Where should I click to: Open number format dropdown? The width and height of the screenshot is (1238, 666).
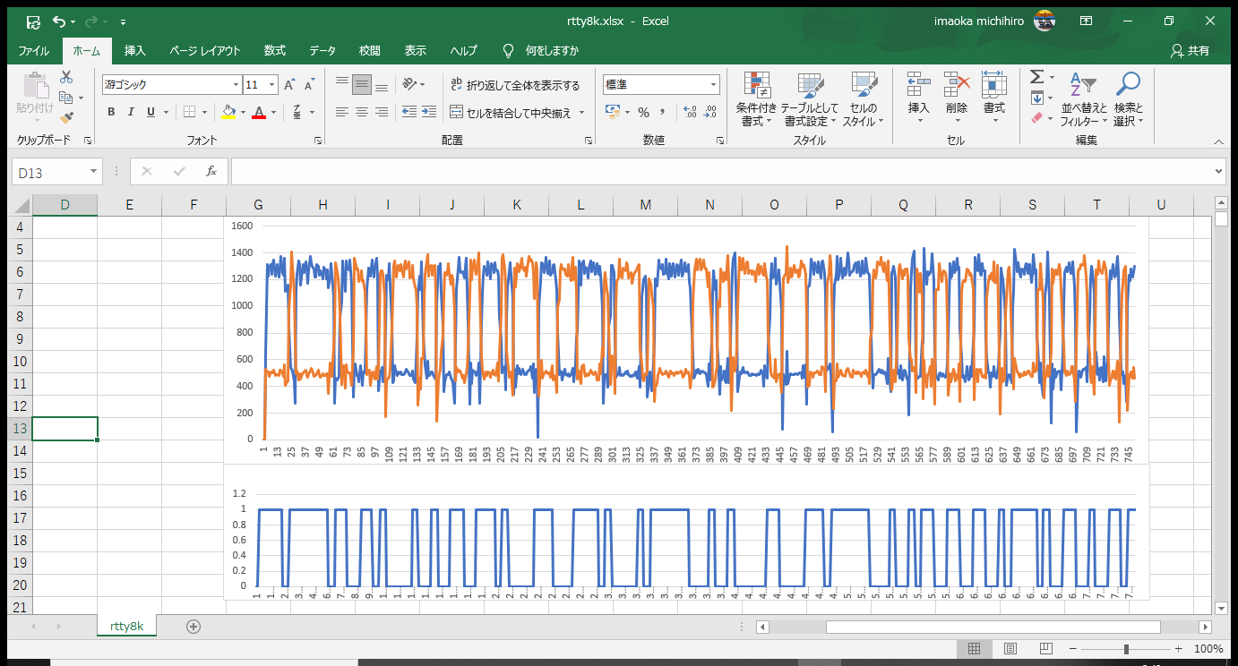pyautogui.click(x=714, y=85)
